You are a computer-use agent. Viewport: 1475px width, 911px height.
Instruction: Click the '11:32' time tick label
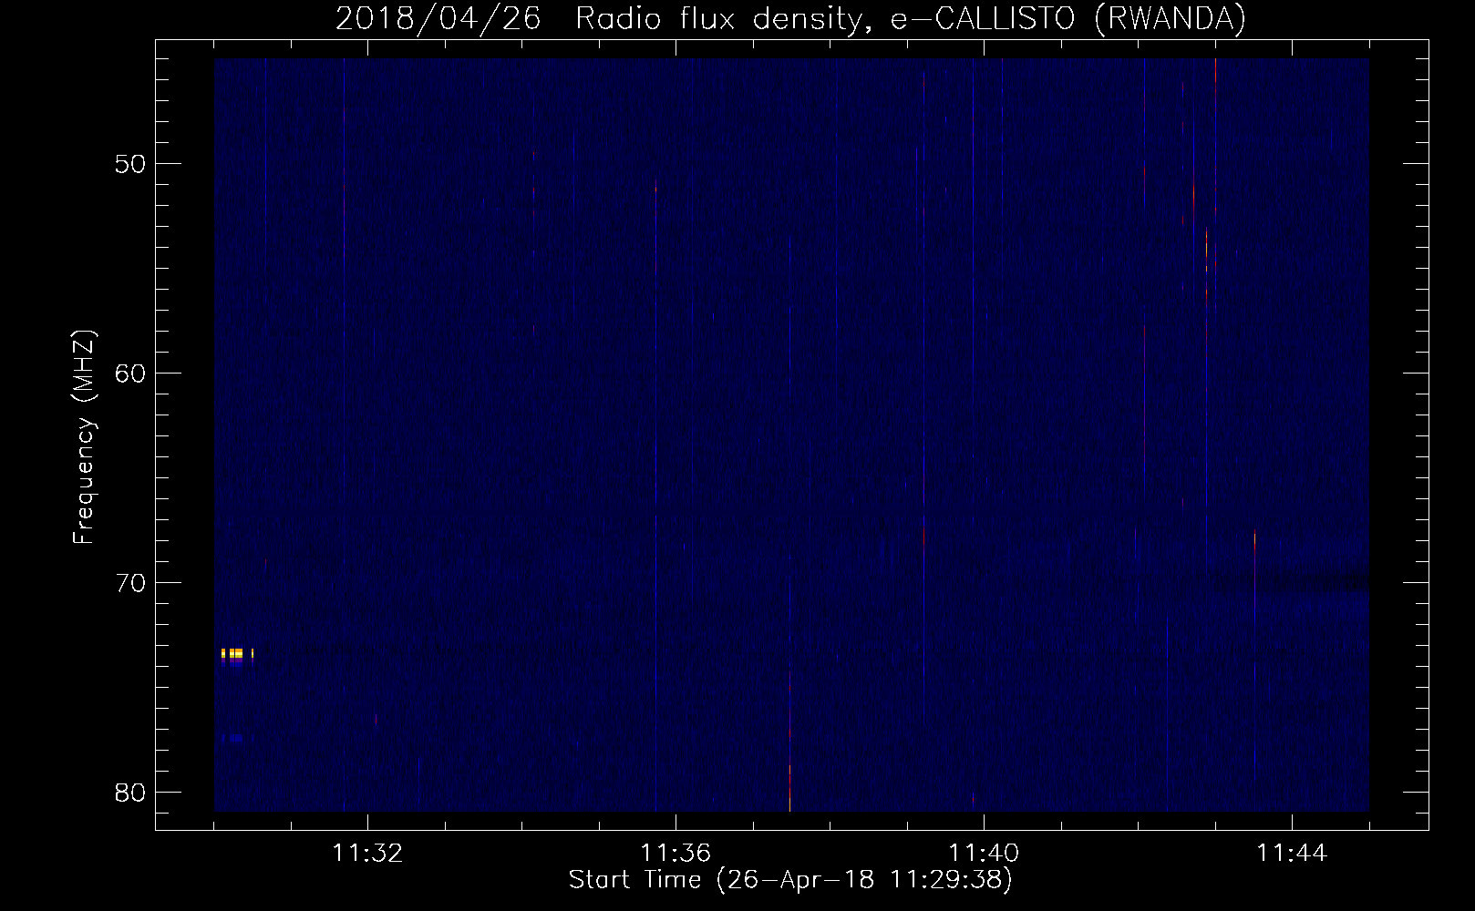pos(367,854)
